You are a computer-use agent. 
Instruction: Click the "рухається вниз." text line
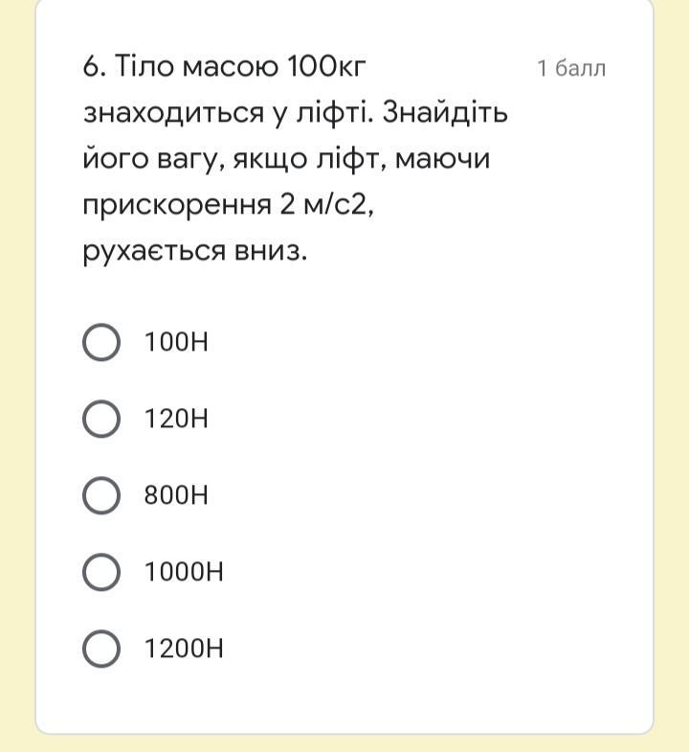click(x=195, y=251)
